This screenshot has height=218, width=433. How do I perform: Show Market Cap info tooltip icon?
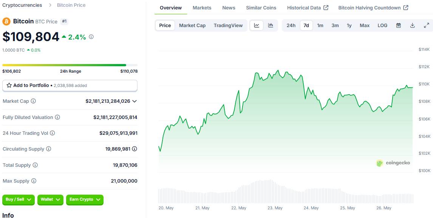pyautogui.click(x=33, y=101)
